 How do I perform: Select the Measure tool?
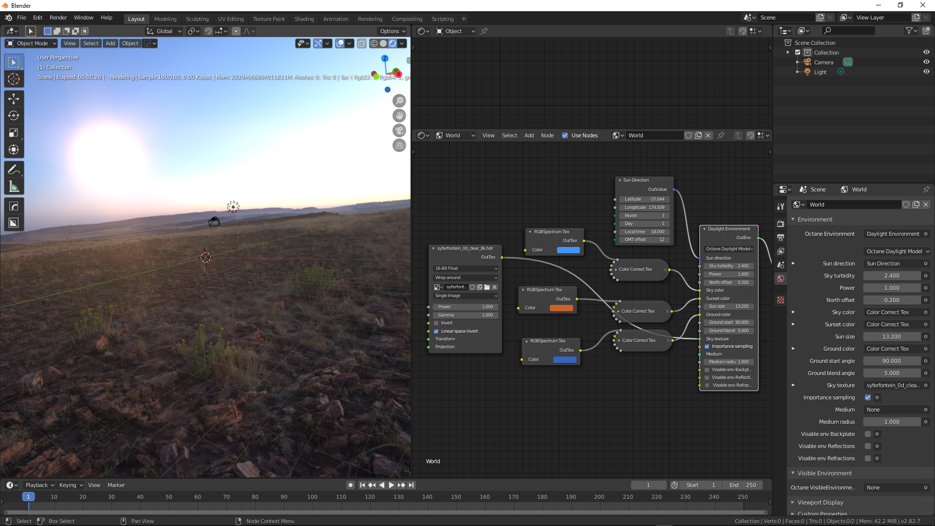tap(14, 187)
